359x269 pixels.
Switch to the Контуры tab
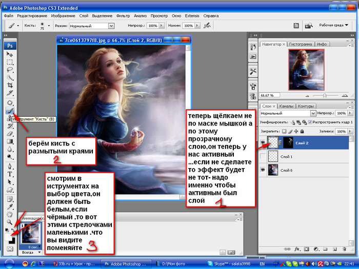(306, 106)
